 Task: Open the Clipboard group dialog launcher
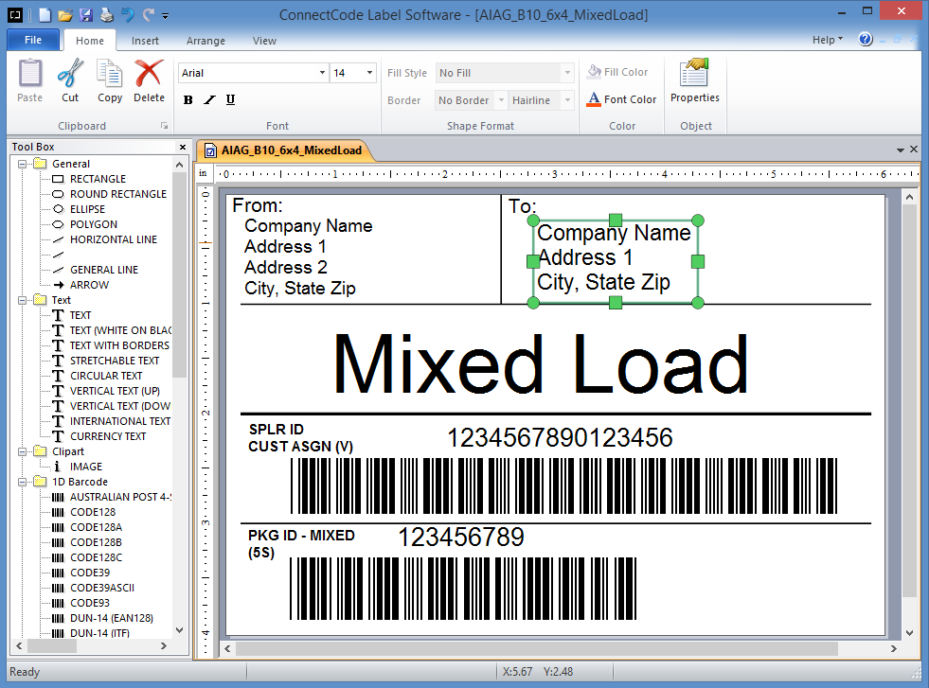point(165,126)
